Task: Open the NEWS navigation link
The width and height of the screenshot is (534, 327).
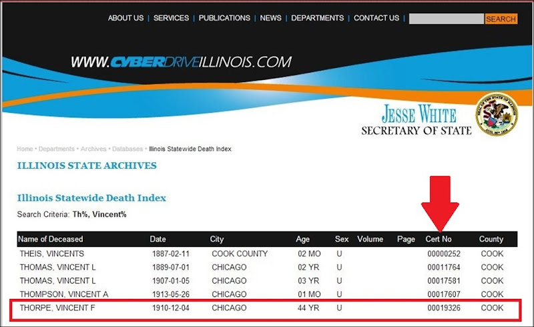Action: click(x=271, y=18)
